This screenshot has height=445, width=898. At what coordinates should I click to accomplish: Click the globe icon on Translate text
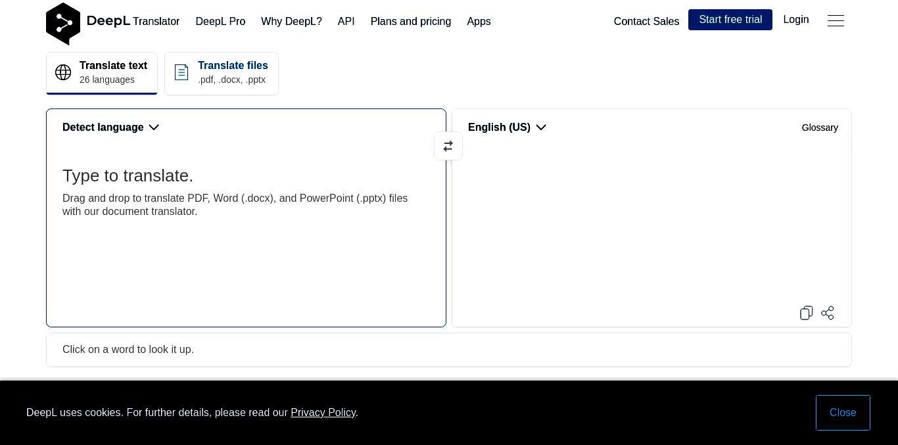coord(63,72)
